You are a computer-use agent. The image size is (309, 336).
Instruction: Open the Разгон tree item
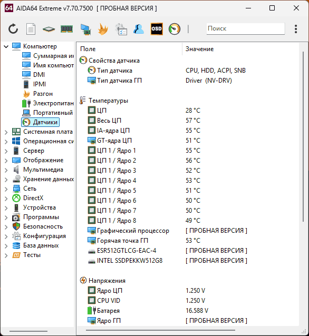point(37,94)
